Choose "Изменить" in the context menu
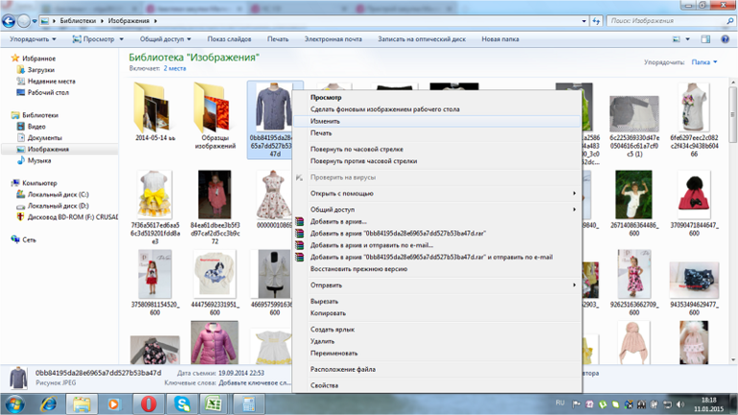 (x=325, y=122)
